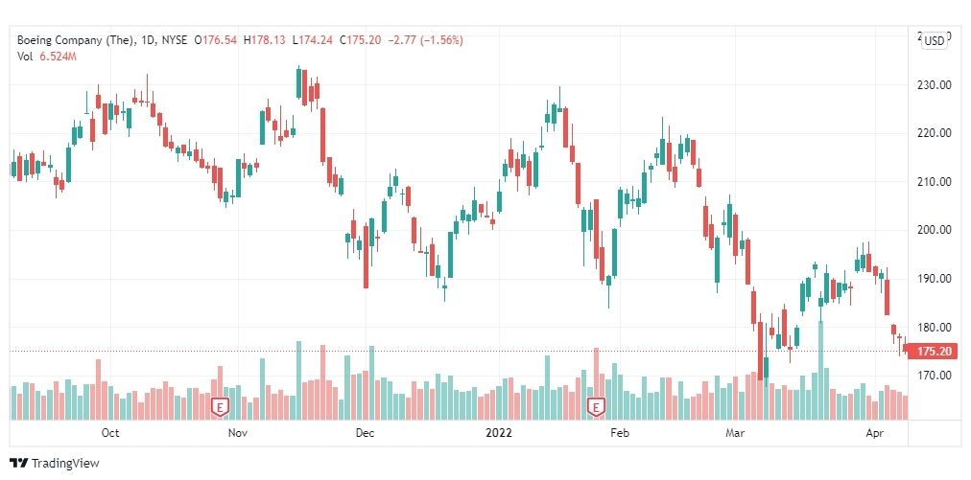Click the 1D interval in chart legend
Viewport: 971px width, 480px height.
[x=150, y=41]
